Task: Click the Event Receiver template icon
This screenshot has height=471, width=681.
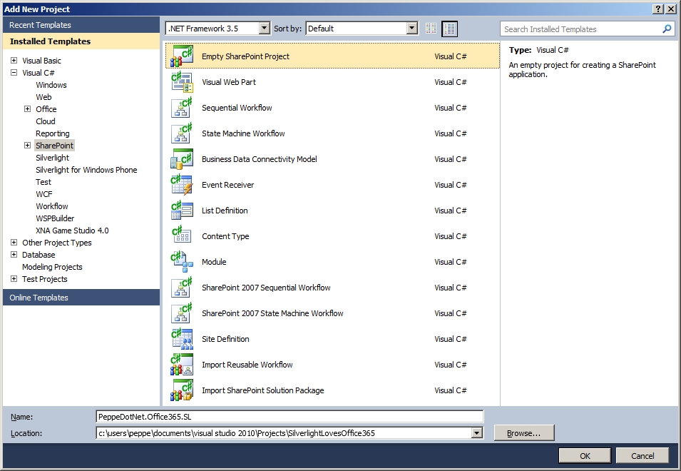Action: coord(182,184)
